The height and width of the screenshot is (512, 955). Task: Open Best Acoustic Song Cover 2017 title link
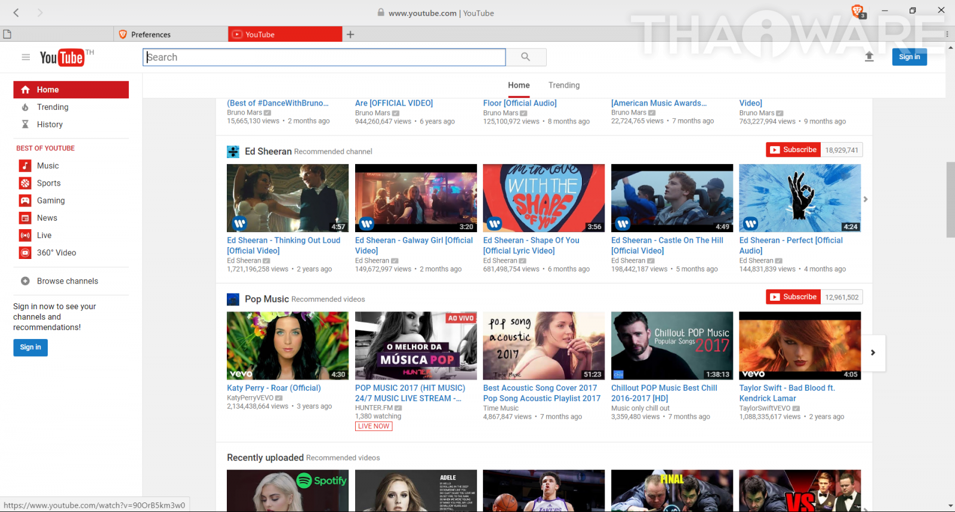tap(542, 393)
